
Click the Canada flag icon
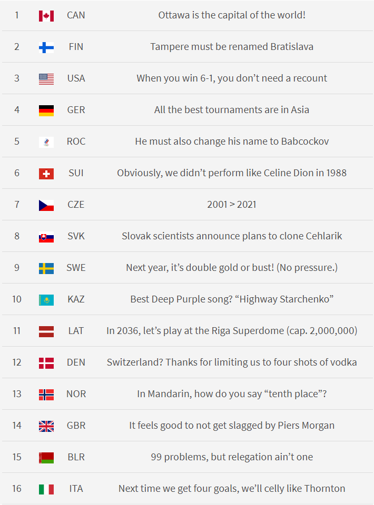(x=46, y=16)
